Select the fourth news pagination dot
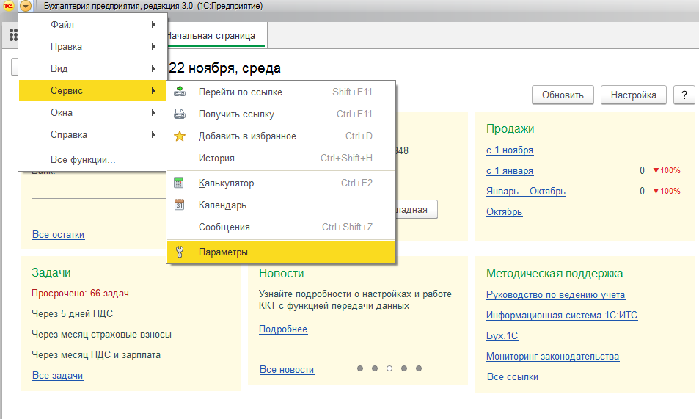Image resolution: width=699 pixels, height=419 pixels. pos(404,368)
